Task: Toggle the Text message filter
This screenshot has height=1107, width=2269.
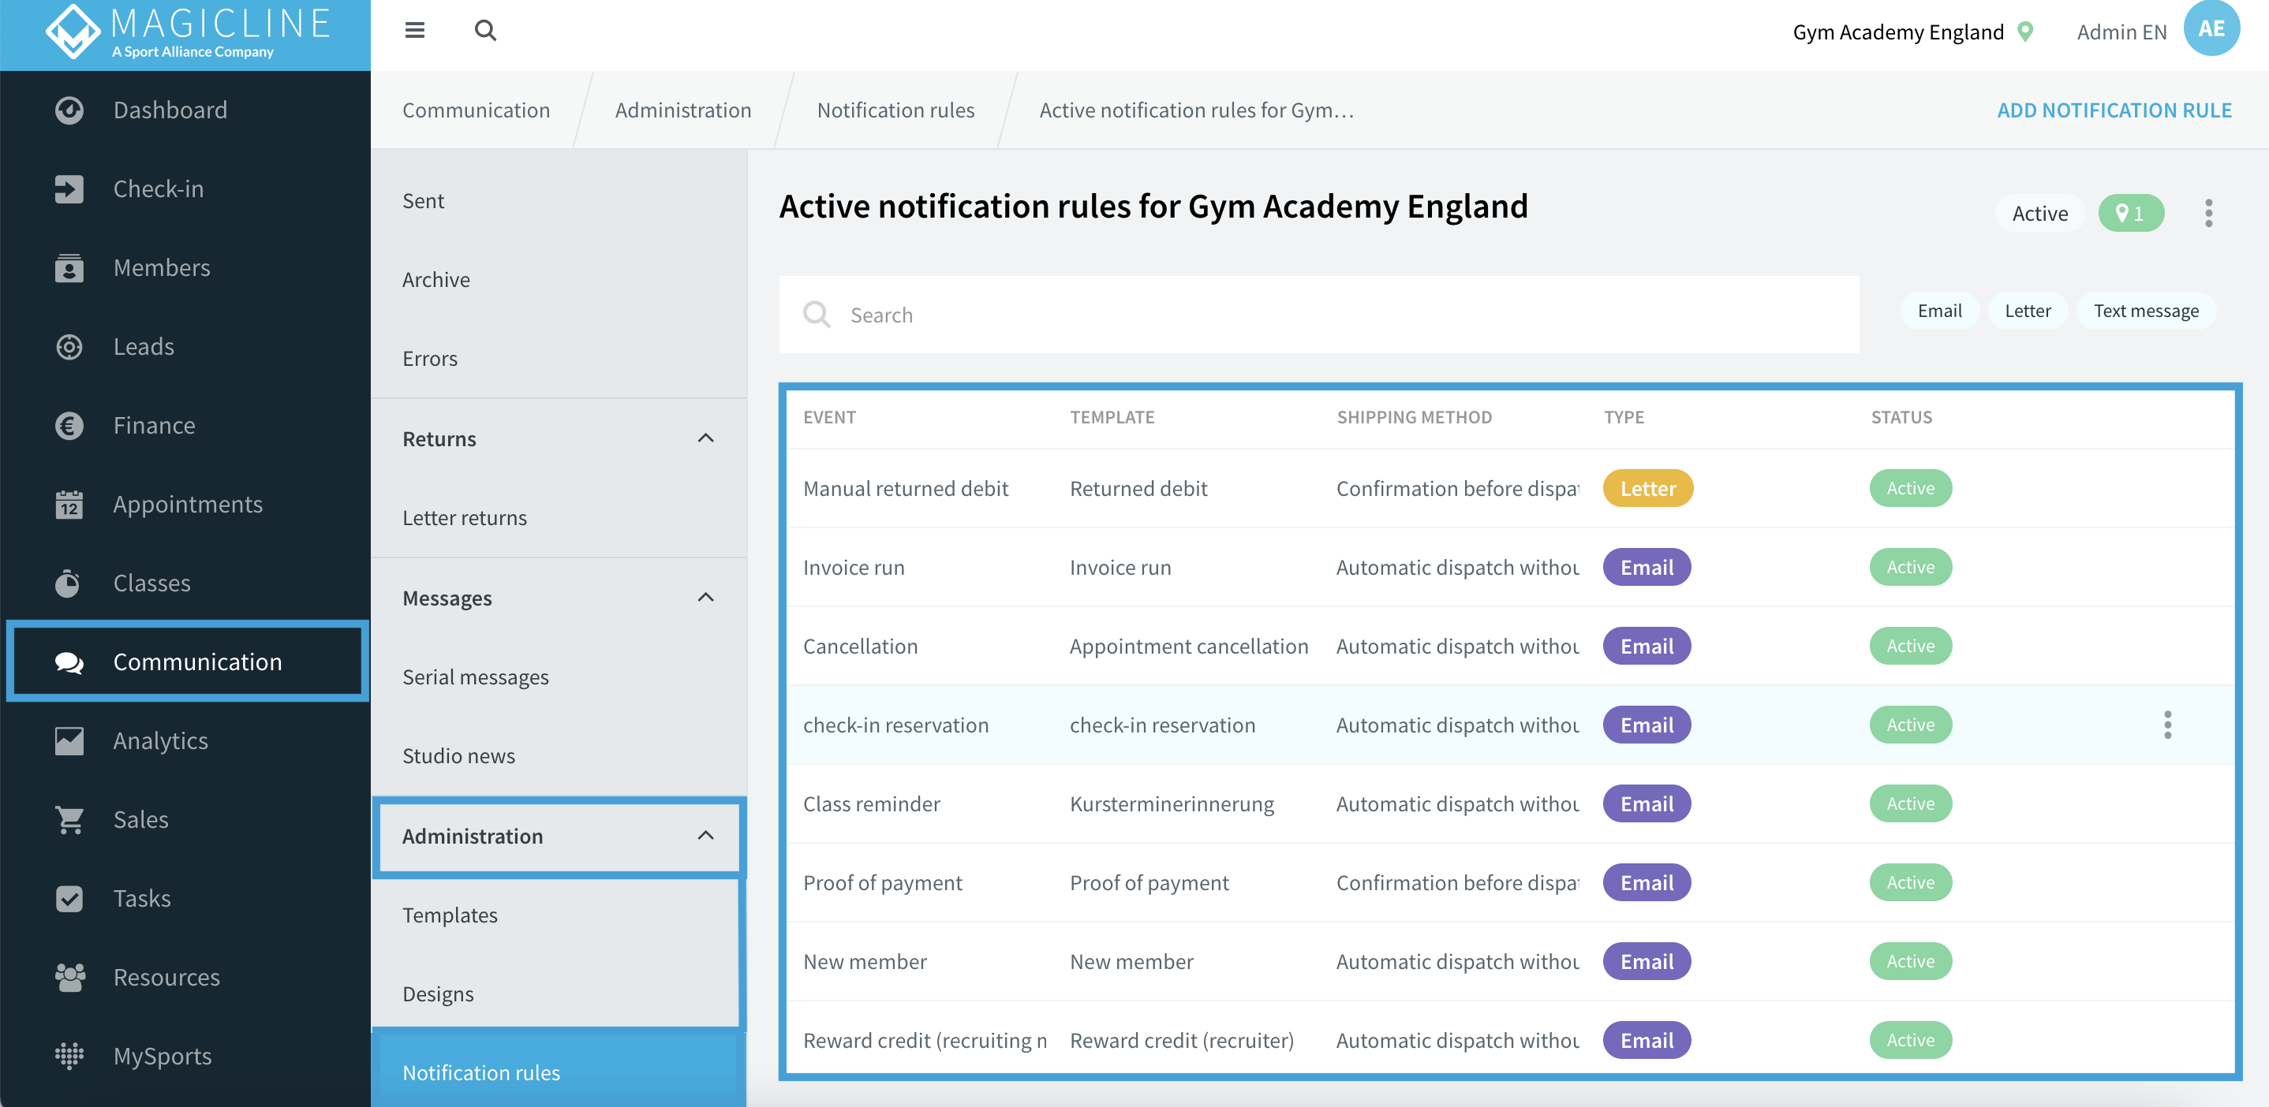Action: pyautogui.click(x=2147, y=310)
